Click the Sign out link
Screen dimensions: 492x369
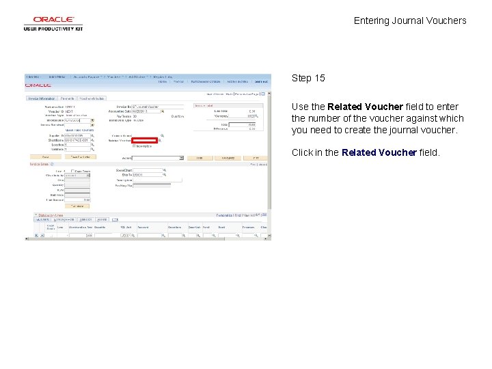point(261,81)
